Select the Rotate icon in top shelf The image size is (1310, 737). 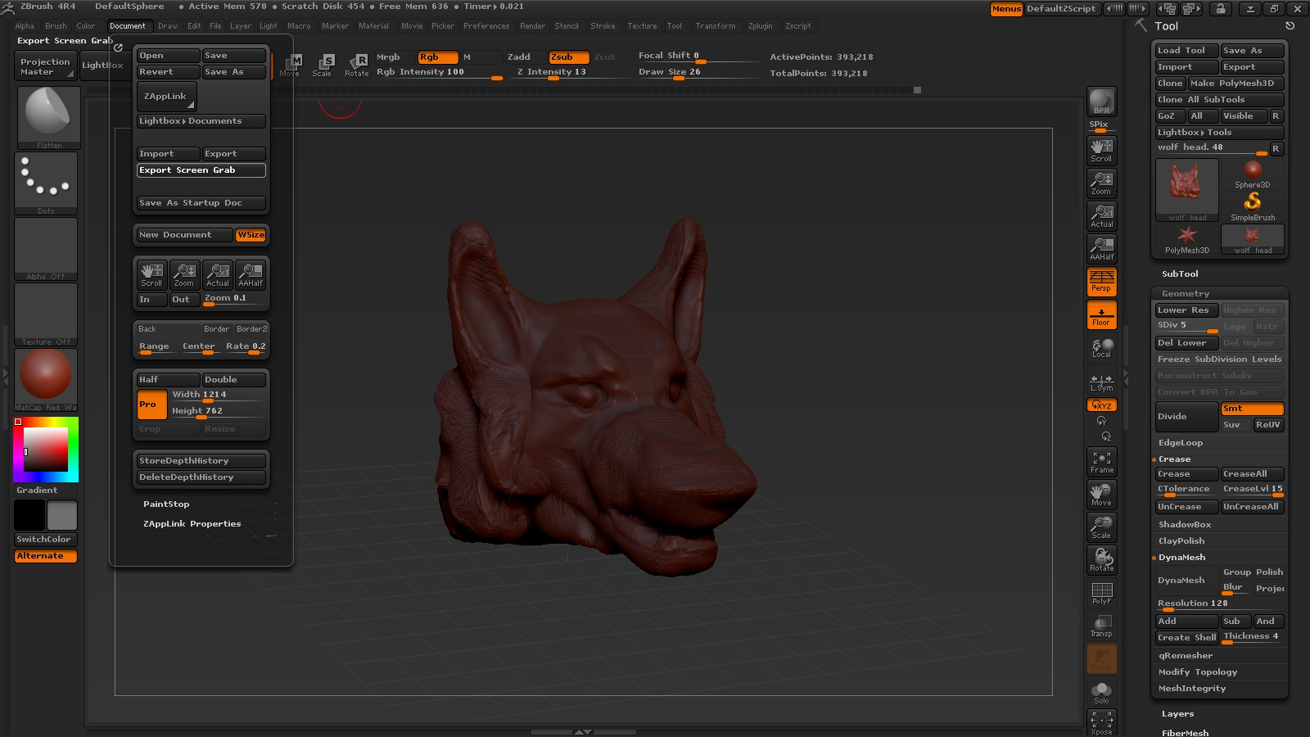click(357, 65)
